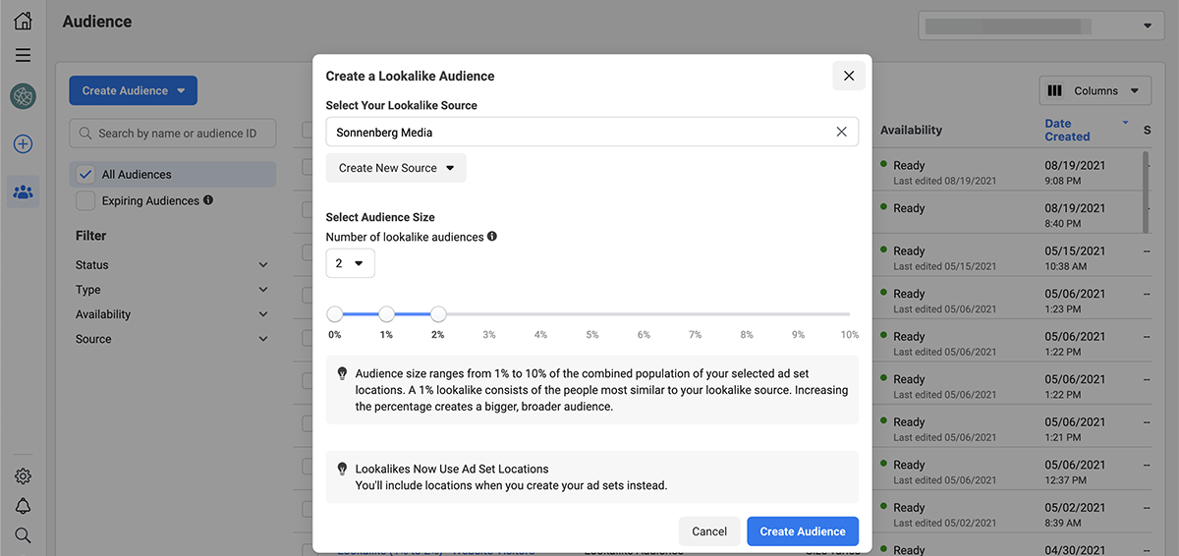Image resolution: width=1179 pixels, height=556 pixels.
Task: Select the Audiences people icon
Action: pos(23,193)
